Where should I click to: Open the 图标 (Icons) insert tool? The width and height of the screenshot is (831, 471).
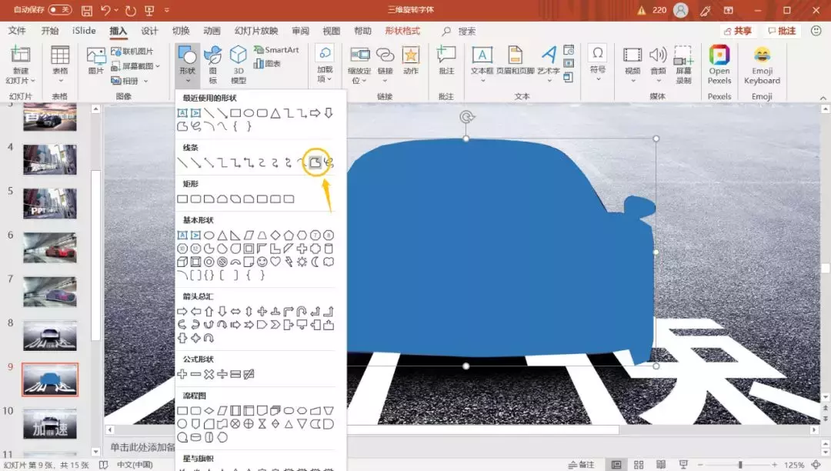point(212,65)
